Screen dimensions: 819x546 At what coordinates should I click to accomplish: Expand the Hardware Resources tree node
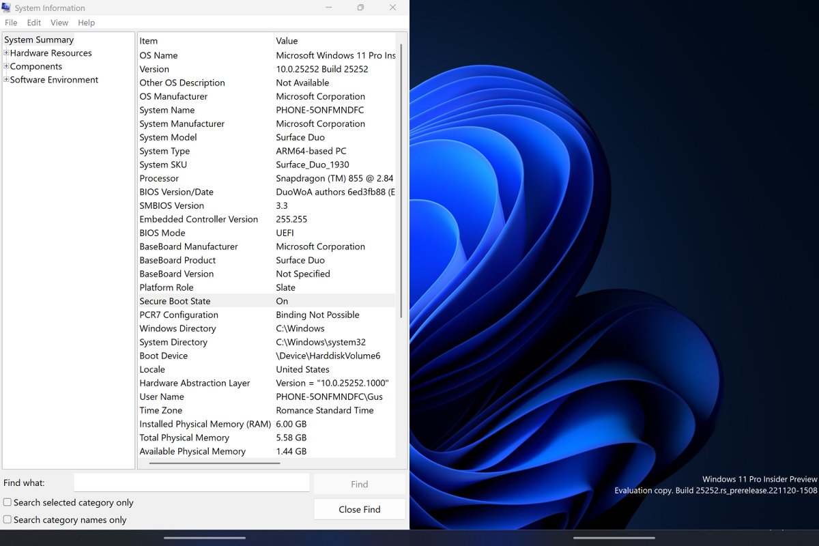[6, 53]
